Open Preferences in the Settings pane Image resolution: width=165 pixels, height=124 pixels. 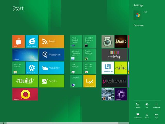139,25
